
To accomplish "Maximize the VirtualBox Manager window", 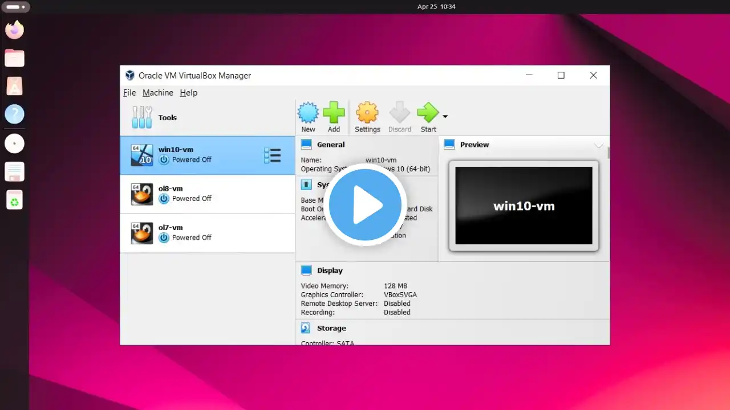I will click(561, 75).
